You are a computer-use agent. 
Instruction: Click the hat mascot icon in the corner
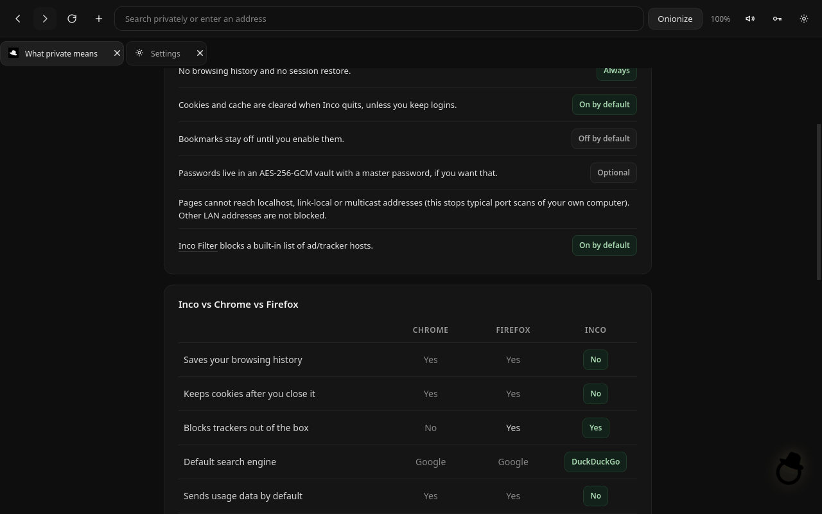click(790, 468)
